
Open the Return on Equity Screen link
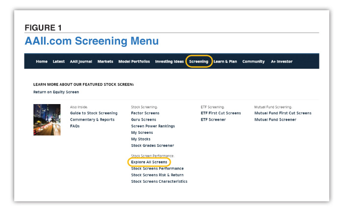[x=56, y=92]
